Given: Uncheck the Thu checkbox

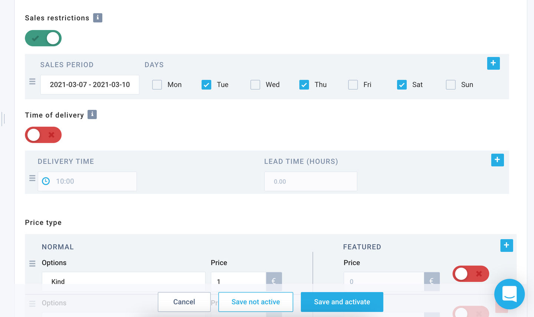Looking at the screenshot, I should coord(304,85).
